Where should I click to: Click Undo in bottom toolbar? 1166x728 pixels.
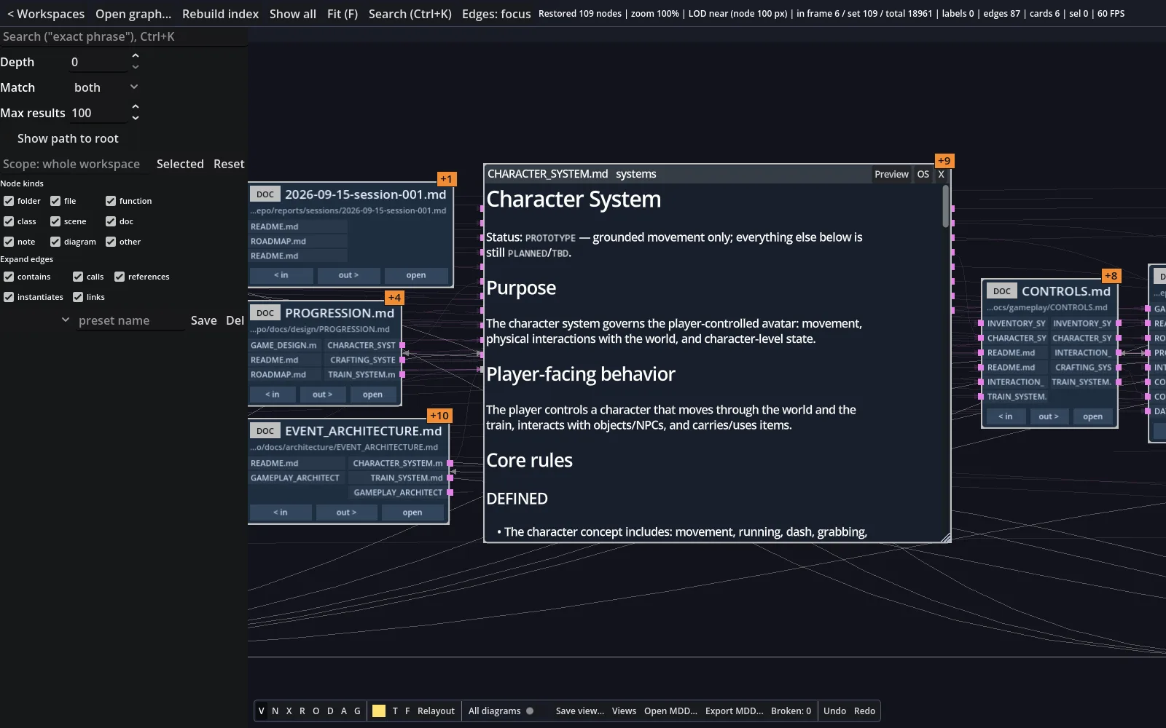[x=834, y=711]
